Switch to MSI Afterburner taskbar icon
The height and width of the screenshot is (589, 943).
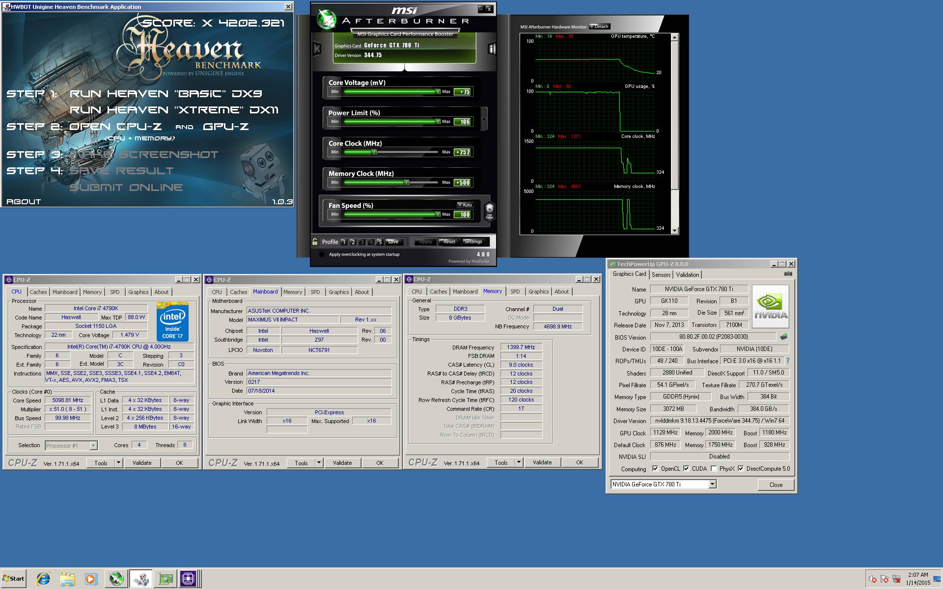click(116, 579)
